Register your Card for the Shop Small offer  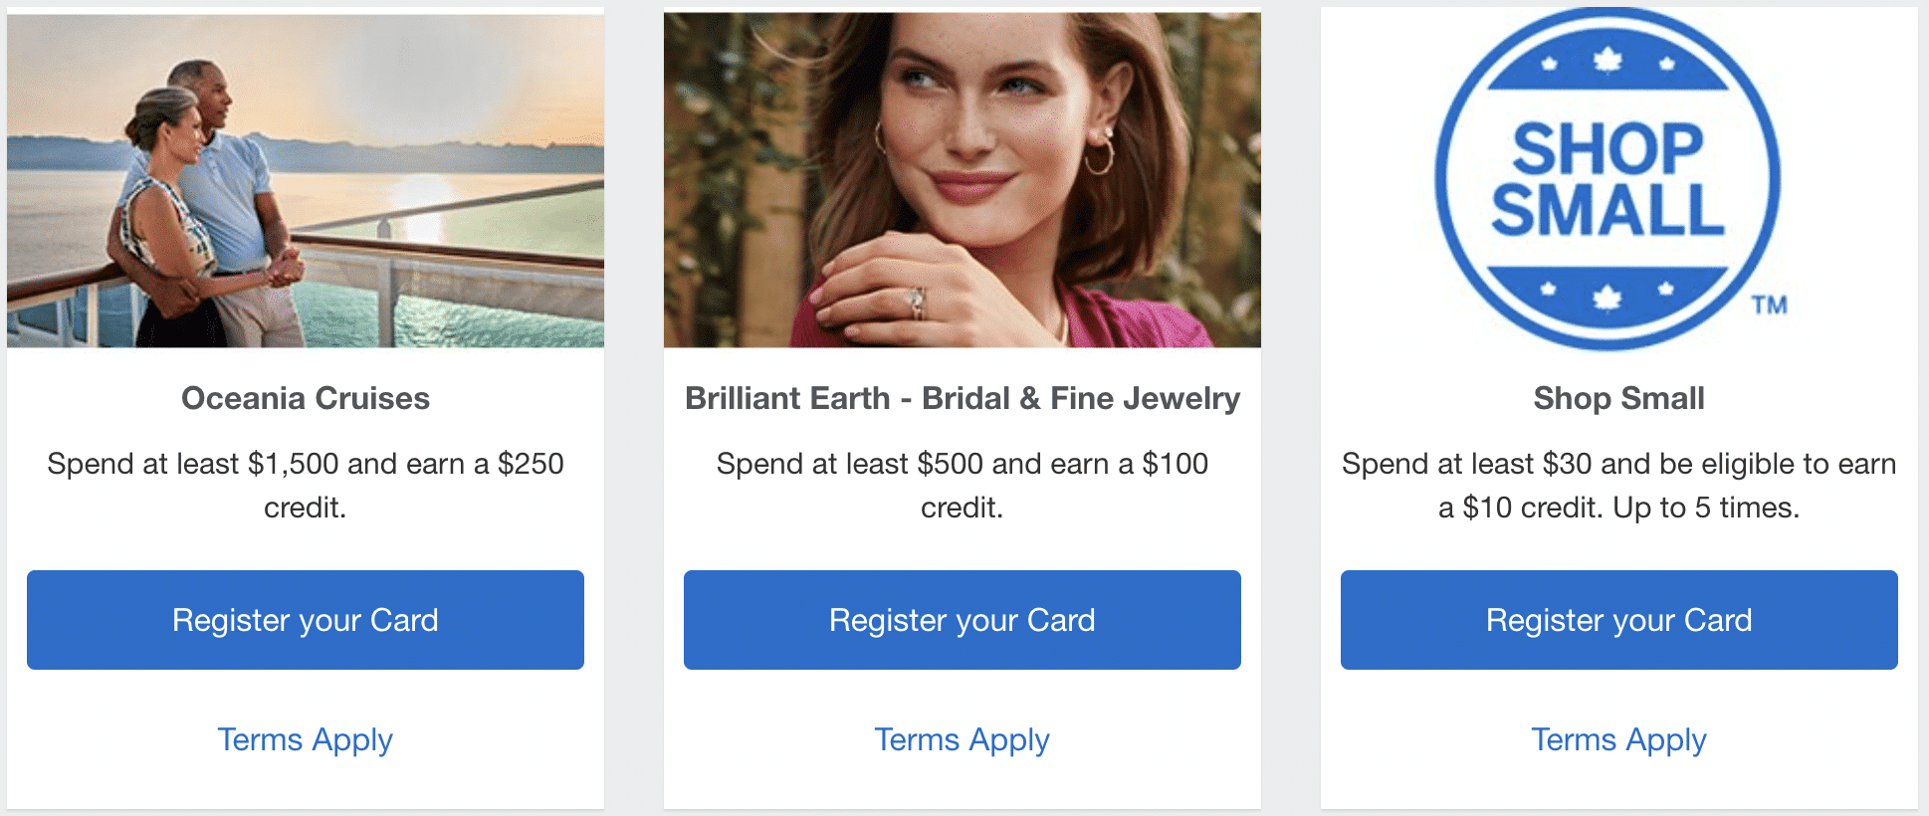click(x=1619, y=620)
